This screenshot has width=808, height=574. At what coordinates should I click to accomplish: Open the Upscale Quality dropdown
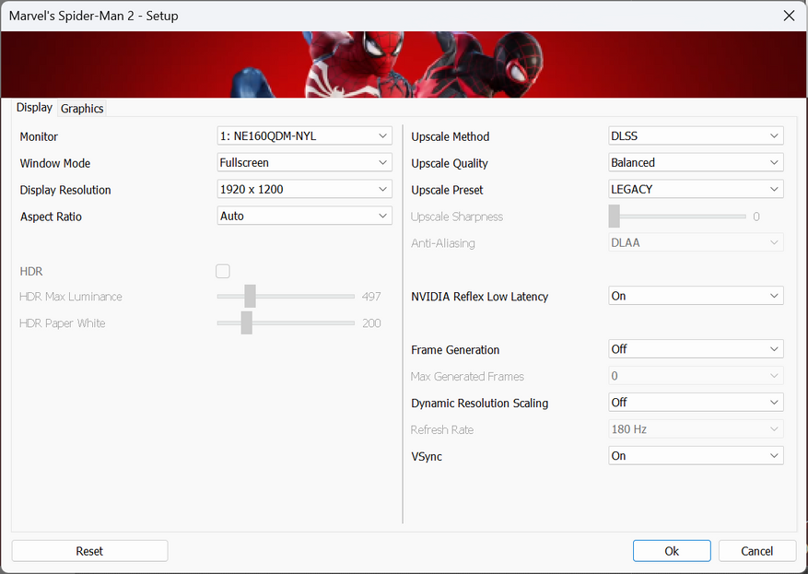click(x=696, y=163)
